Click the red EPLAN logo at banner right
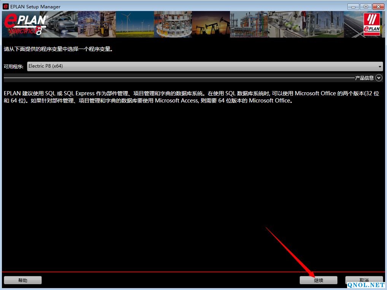The width and height of the screenshot is (387, 290). coord(371,25)
